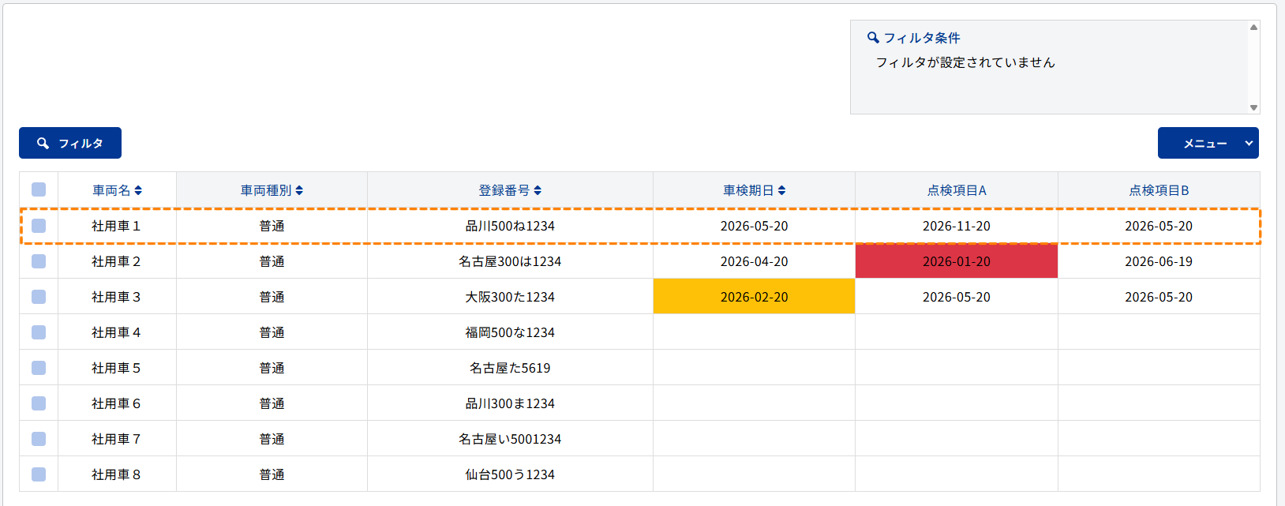Click the 点検項目A column header
This screenshot has width=1285, height=506.
click(956, 190)
